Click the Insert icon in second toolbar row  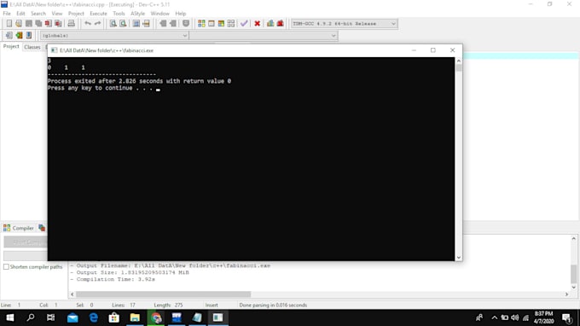(9, 35)
